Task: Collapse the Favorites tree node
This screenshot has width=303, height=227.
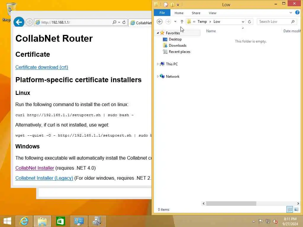Action: (x=158, y=33)
